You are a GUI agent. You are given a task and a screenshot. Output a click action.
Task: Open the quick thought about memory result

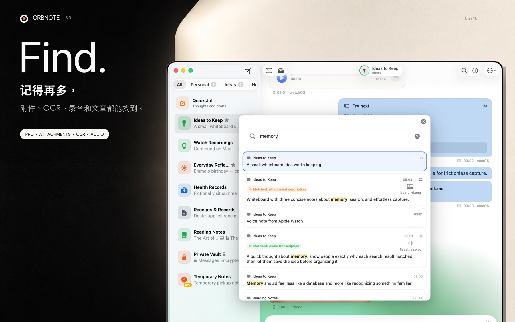click(x=334, y=249)
